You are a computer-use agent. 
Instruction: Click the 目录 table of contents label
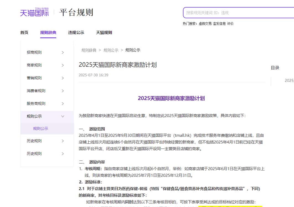(275, 68)
